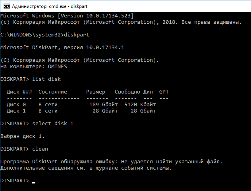The height and width of the screenshot is (191, 251).
Task: Click the computer name 'OMINES'
Action: click(58, 67)
